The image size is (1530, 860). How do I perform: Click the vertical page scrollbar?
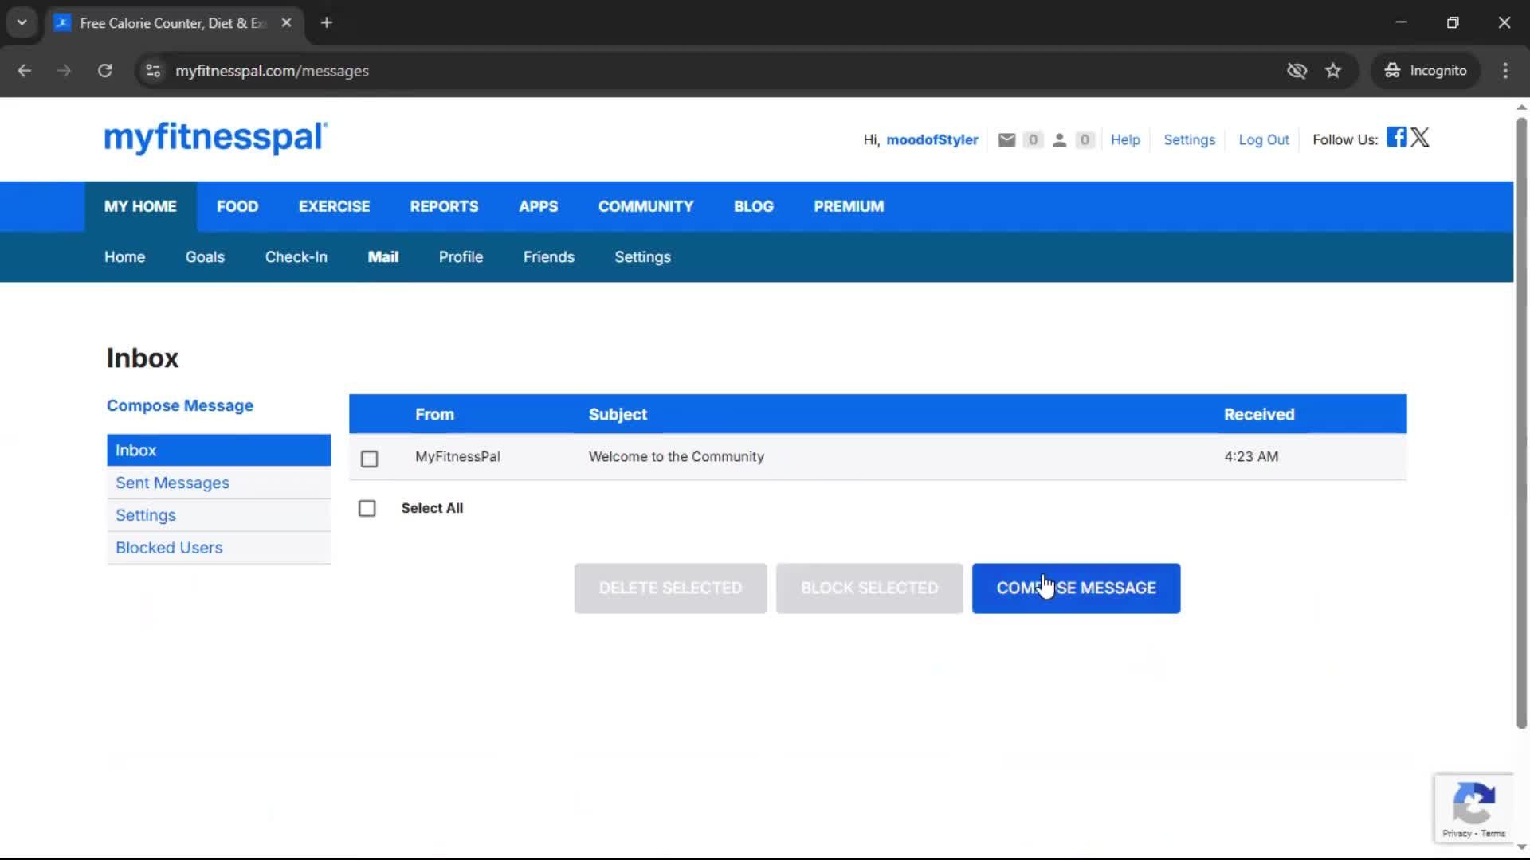(x=1521, y=422)
